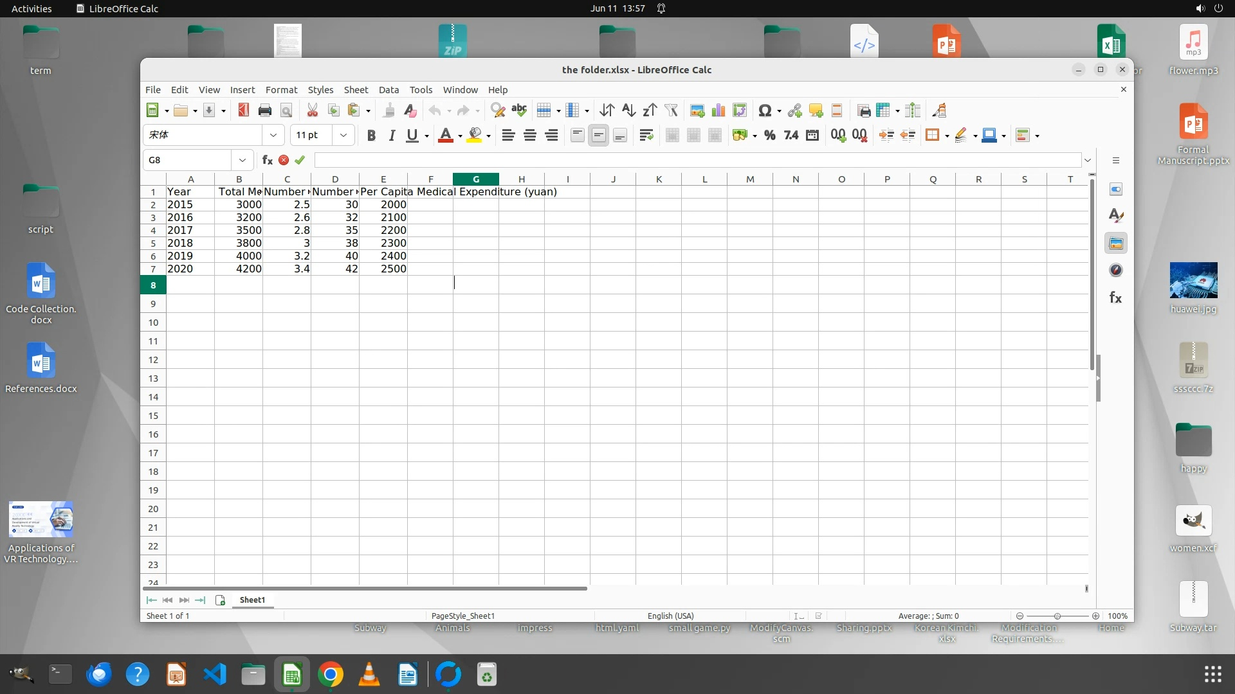
Task: Click the Insert Chart toolbar icon
Action: click(x=718, y=111)
